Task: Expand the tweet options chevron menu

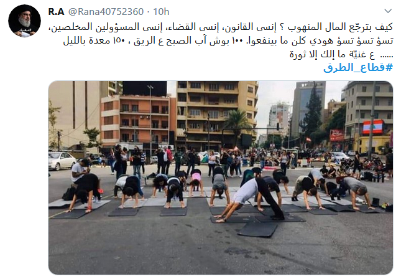Action: pos(388,11)
